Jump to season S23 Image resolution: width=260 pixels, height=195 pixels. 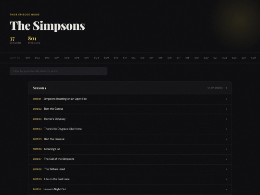234,58
